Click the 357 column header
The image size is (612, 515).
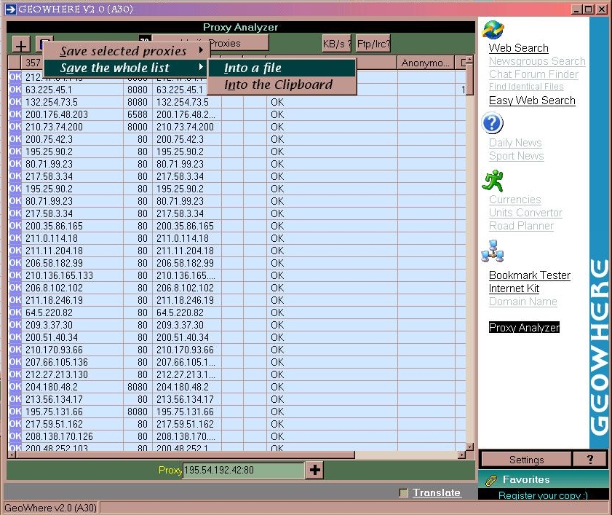point(33,63)
